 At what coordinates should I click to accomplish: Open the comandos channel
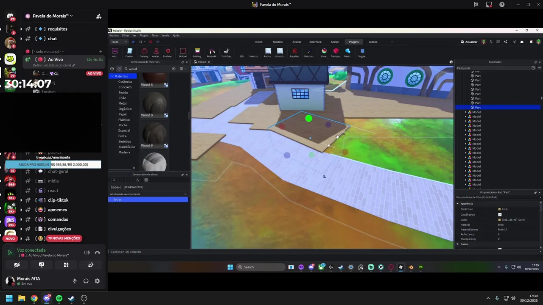click(58, 219)
